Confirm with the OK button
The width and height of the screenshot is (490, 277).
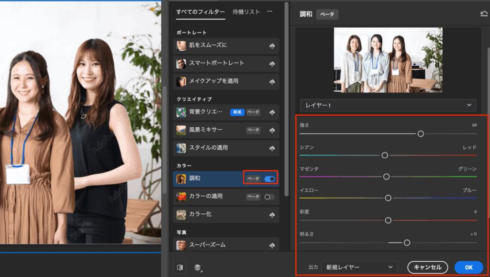point(468,267)
